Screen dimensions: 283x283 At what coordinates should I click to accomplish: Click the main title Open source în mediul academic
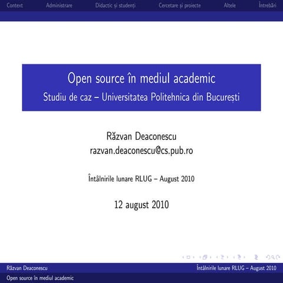(x=141, y=78)
